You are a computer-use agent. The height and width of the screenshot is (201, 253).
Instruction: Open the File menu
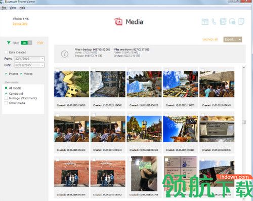tap(4, 8)
